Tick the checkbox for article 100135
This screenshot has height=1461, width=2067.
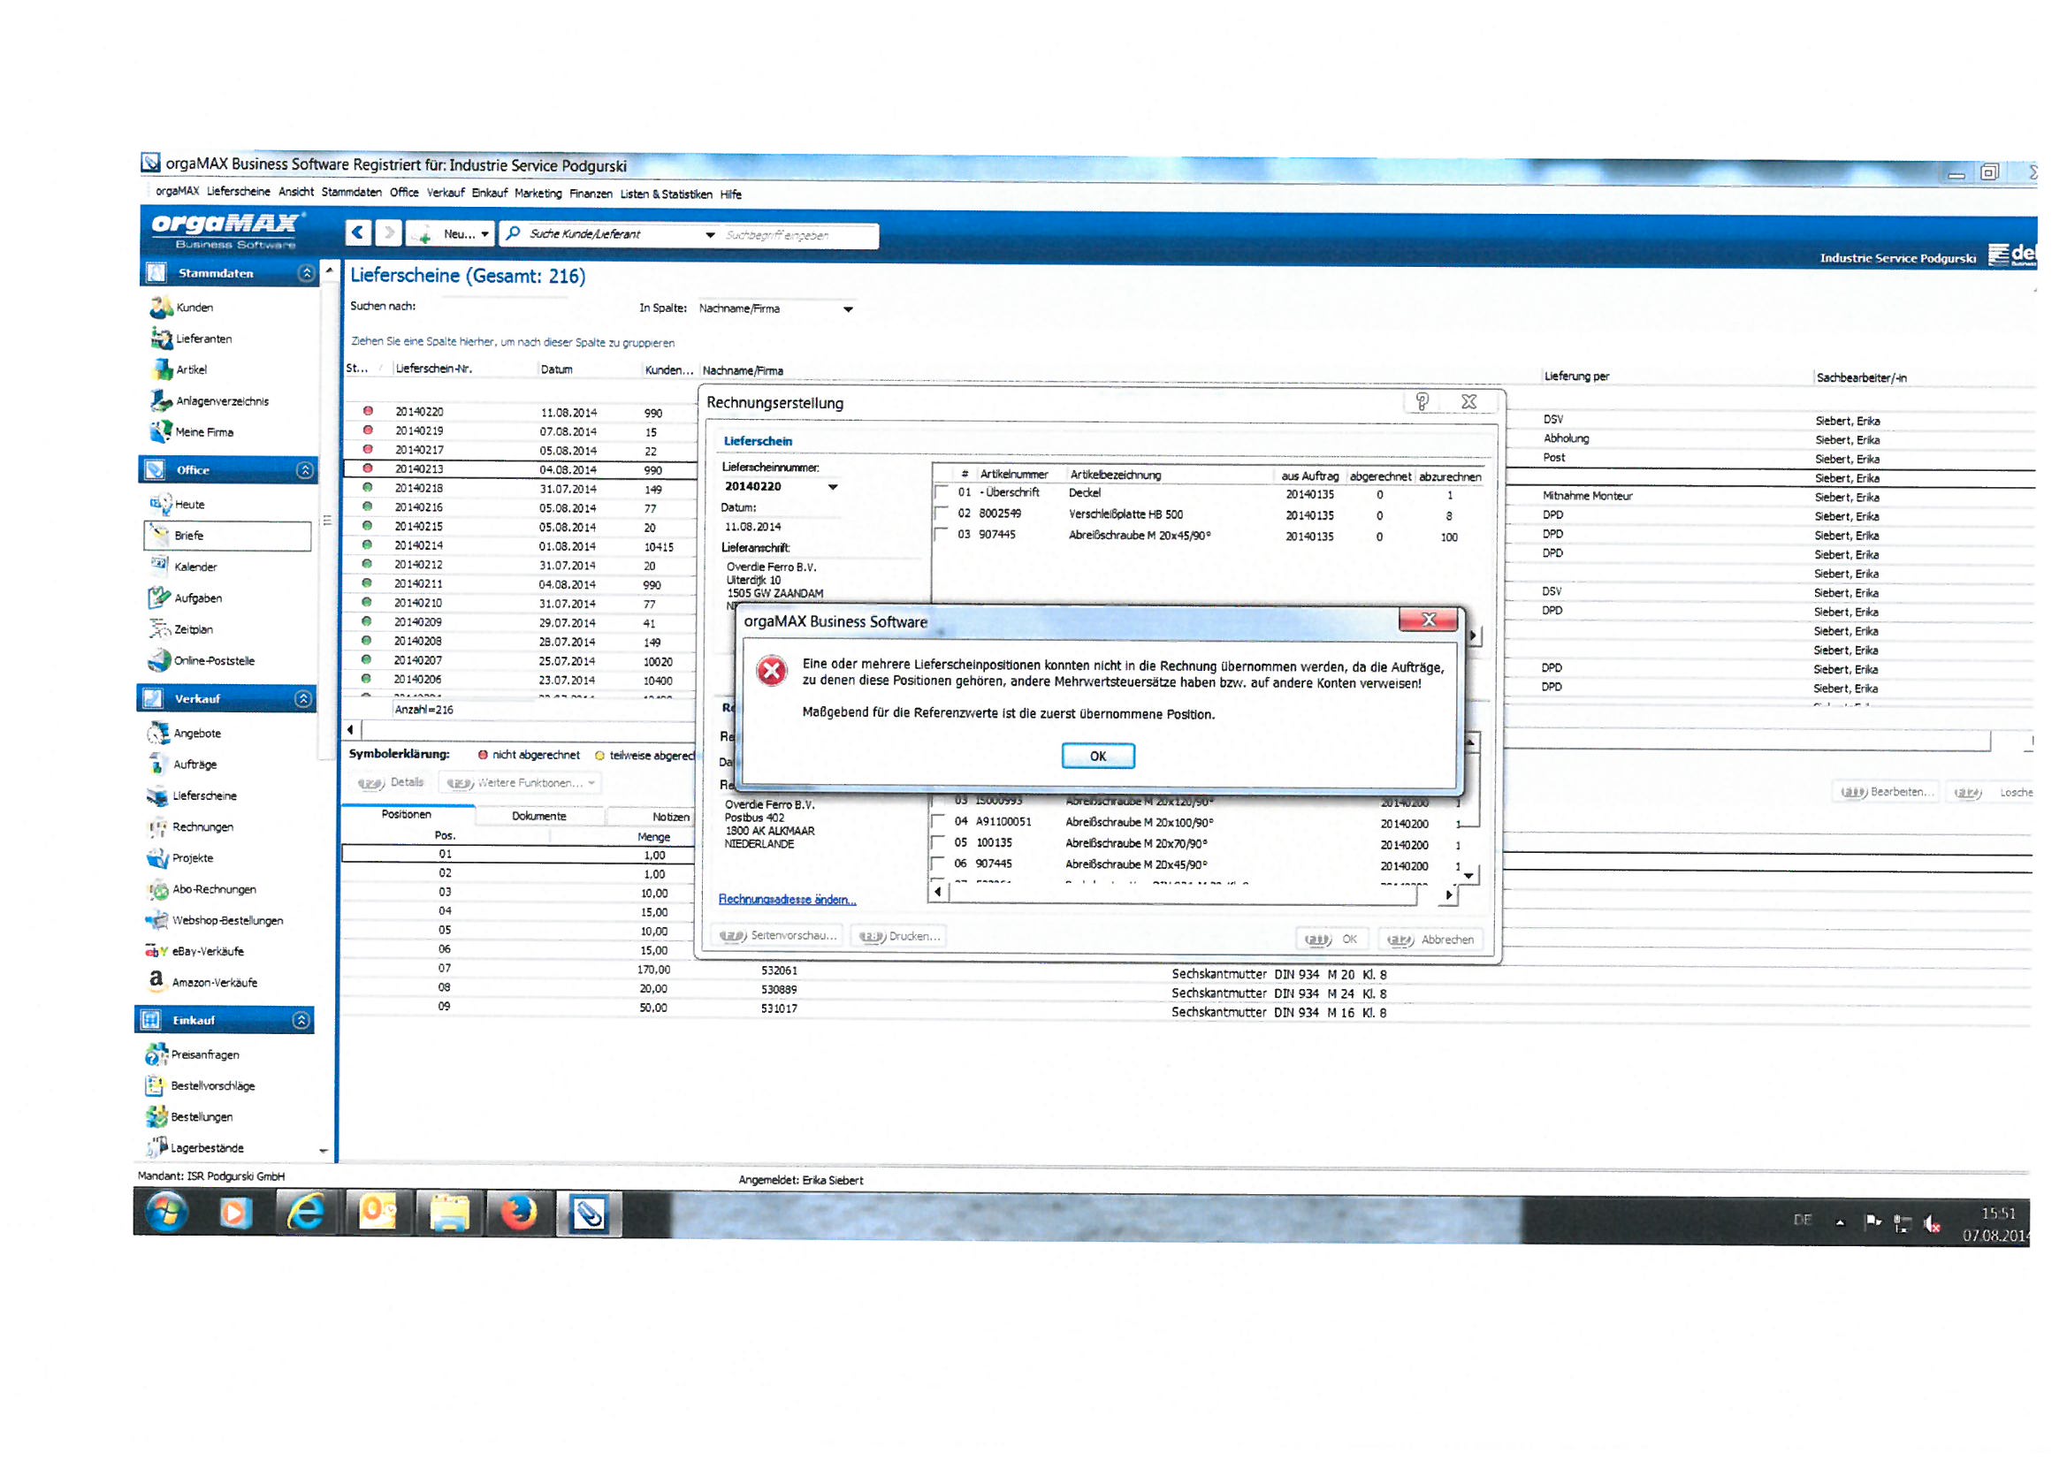938,844
